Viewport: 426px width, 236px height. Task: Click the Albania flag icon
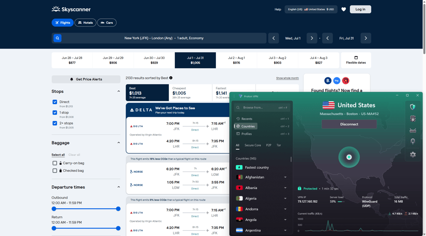pos(239,188)
